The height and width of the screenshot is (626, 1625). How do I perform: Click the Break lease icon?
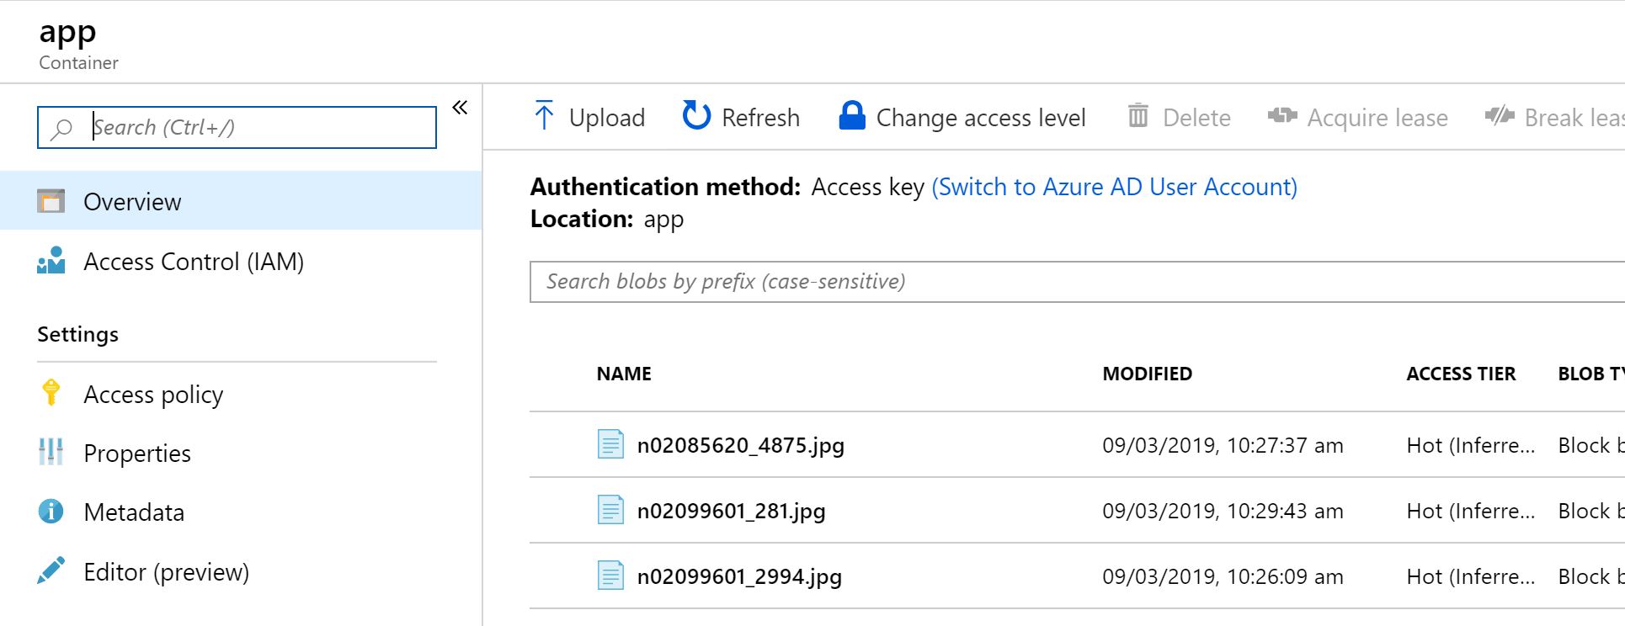(1500, 115)
